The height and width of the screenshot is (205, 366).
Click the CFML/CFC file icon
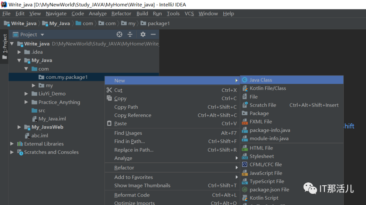245,164
